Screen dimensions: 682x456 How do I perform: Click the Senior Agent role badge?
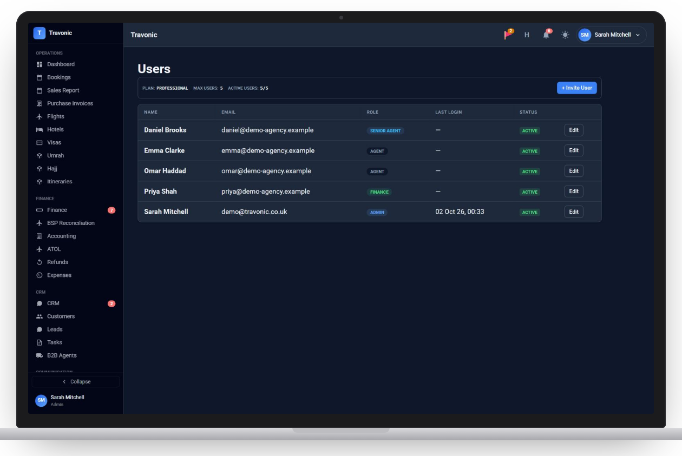click(385, 131)
